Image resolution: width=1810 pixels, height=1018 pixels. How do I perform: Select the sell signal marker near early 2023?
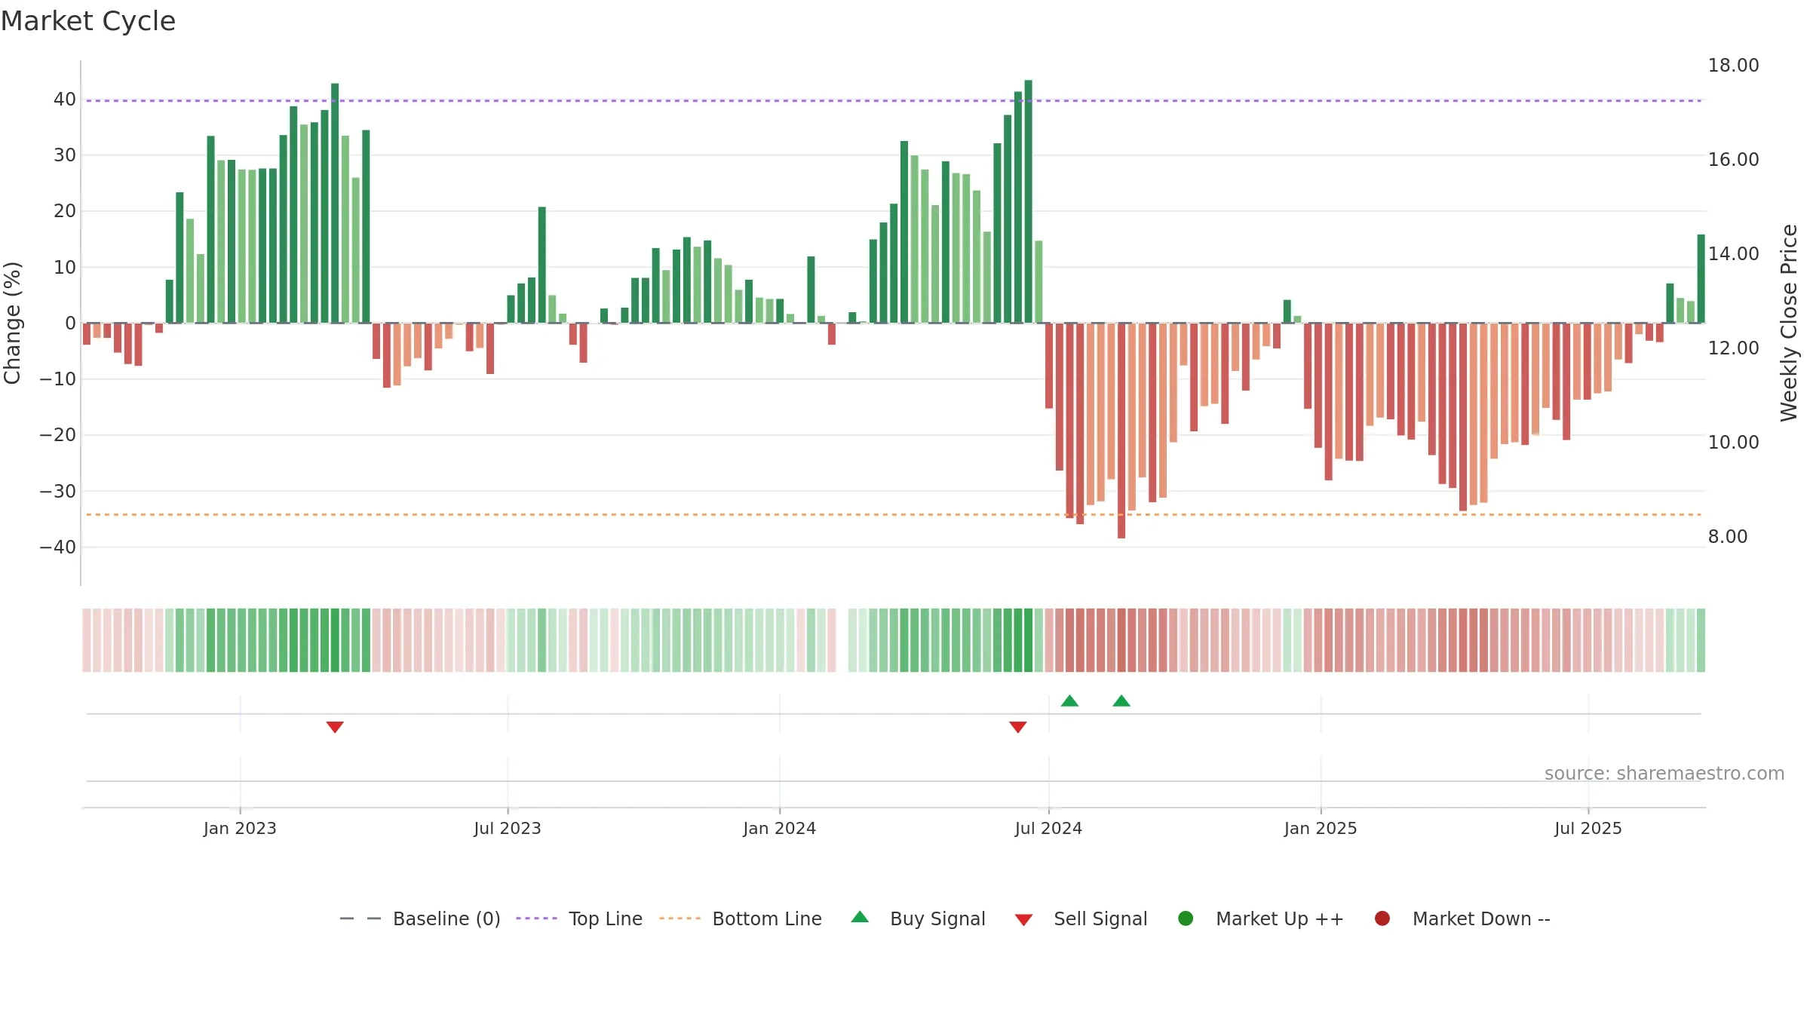pyautogui.click(x=335, y=727)
